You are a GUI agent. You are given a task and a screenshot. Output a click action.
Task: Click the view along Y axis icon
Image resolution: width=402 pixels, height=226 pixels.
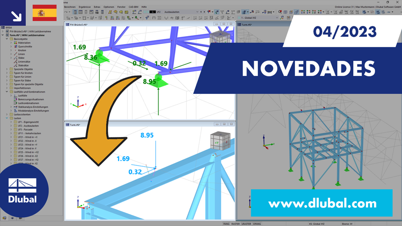[309, 12]
